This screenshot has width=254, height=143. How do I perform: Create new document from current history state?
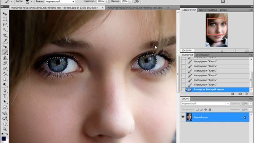point(233,94)
